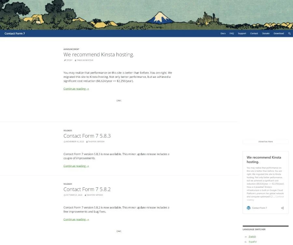293x245 pixels.
Task: Click the share icon in the Kinsta embed card
Action: (282, 208)
